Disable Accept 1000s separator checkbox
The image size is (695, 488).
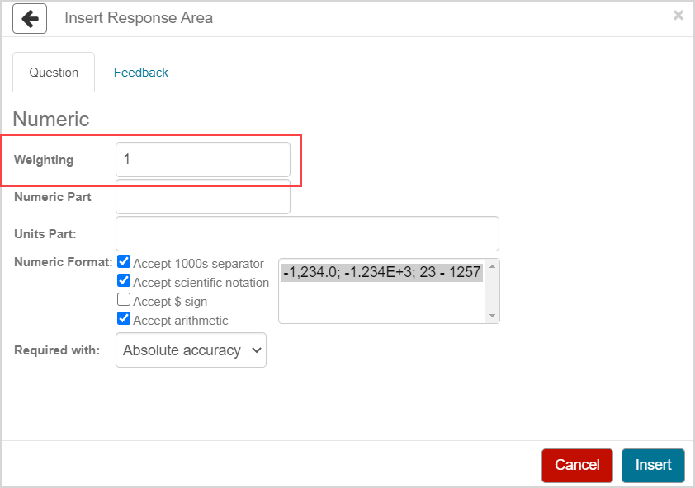click(124, 262)
